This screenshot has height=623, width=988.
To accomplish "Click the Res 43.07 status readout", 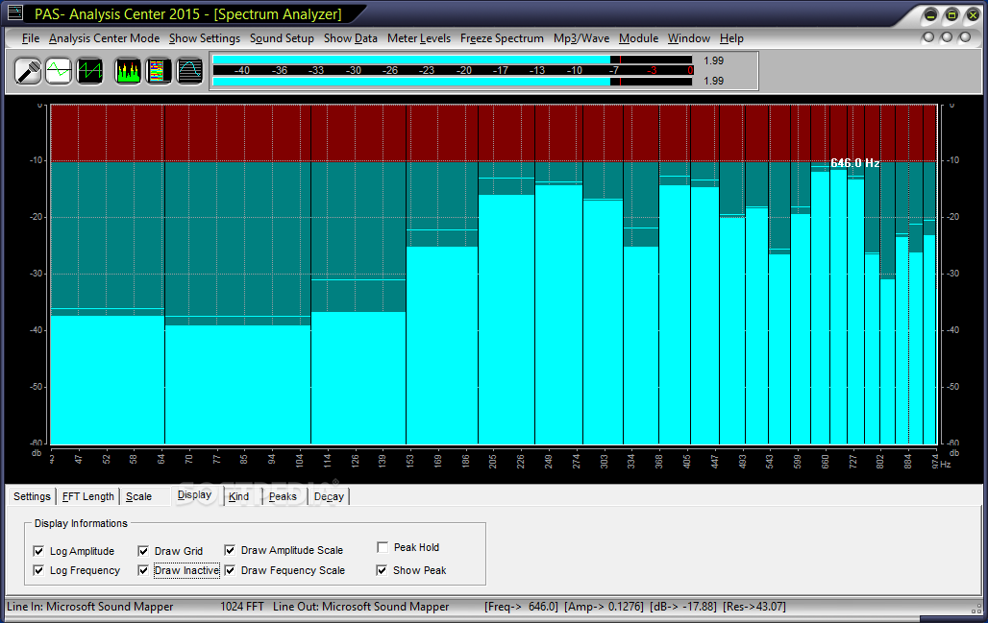I will tap(754, 607).
